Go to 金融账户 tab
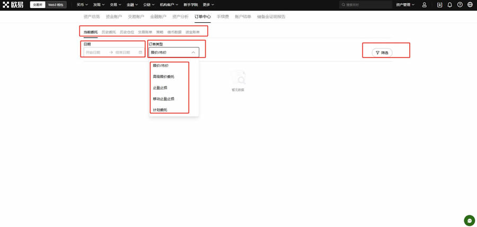Screen dimensions: 477x227 tap(158, 17)
